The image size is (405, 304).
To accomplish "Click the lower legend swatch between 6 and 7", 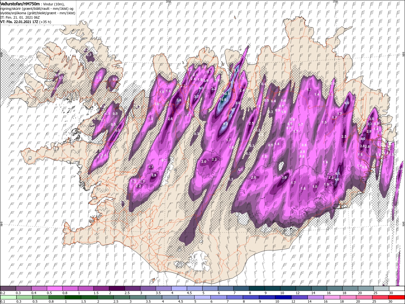I will click(x=219, y=297).
